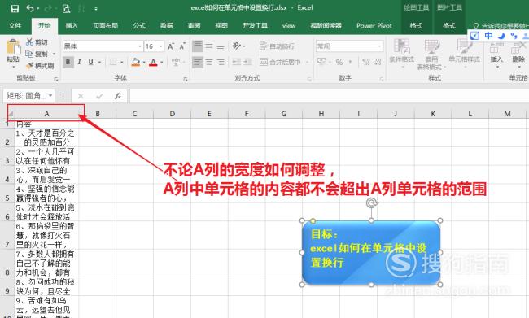Click the Cut scissors icon
The width and height of the screenshot is (529, 318).
pos(29,41)
